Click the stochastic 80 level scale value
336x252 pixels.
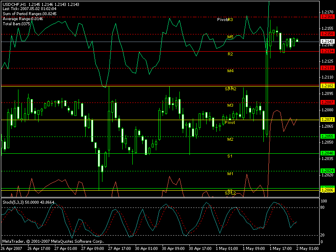click(323, 207)
